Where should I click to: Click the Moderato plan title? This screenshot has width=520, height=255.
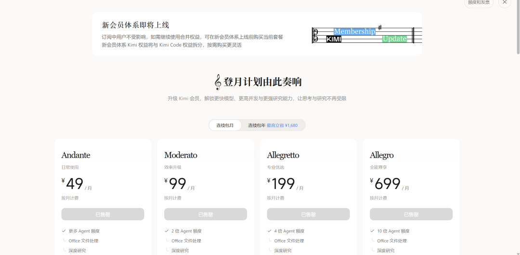[181, 155]
